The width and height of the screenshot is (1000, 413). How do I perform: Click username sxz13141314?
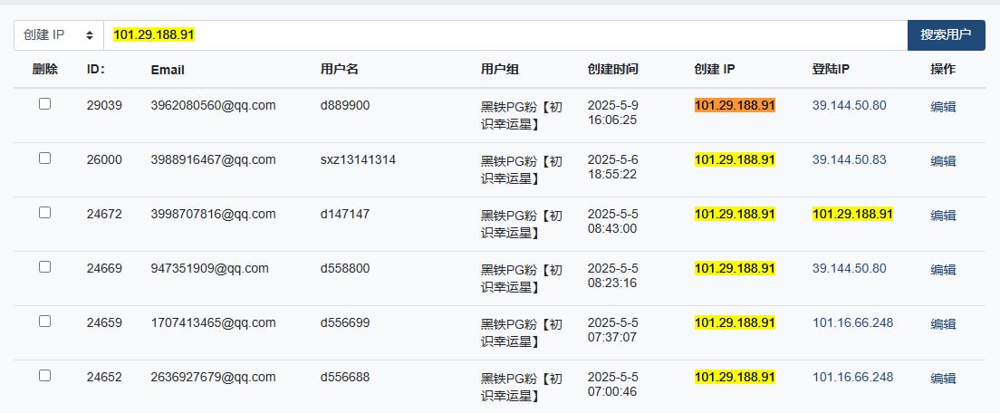[x=358, y=159]
